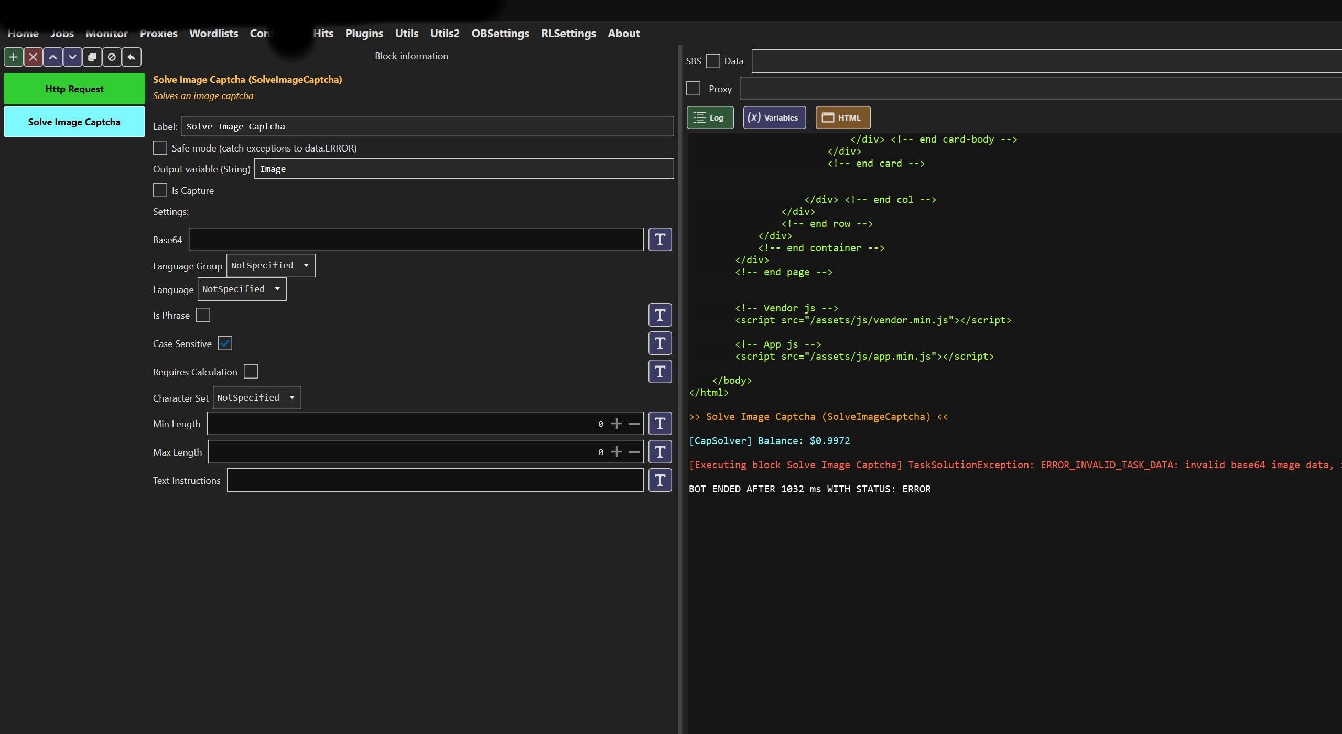
Task: Click the BOT ENDED status line
Action: tap(810, 489)
